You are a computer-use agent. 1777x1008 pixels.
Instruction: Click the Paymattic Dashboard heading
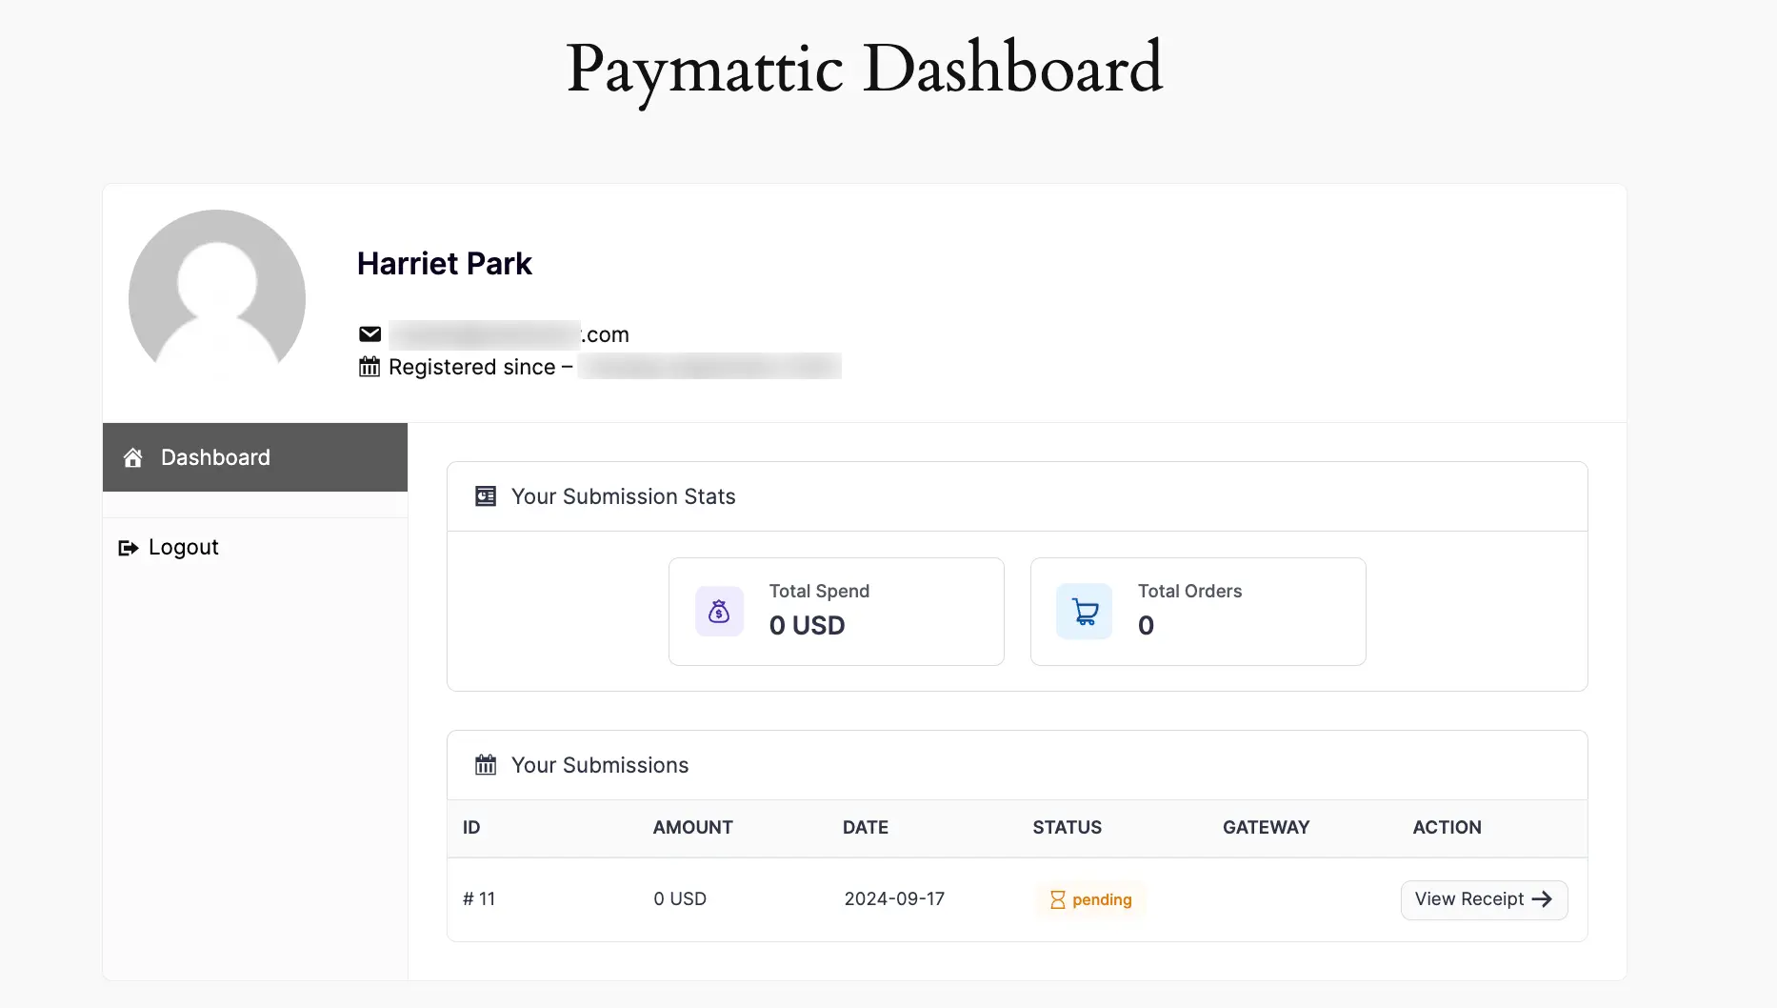pyautogui.click(x=864, y=68)
